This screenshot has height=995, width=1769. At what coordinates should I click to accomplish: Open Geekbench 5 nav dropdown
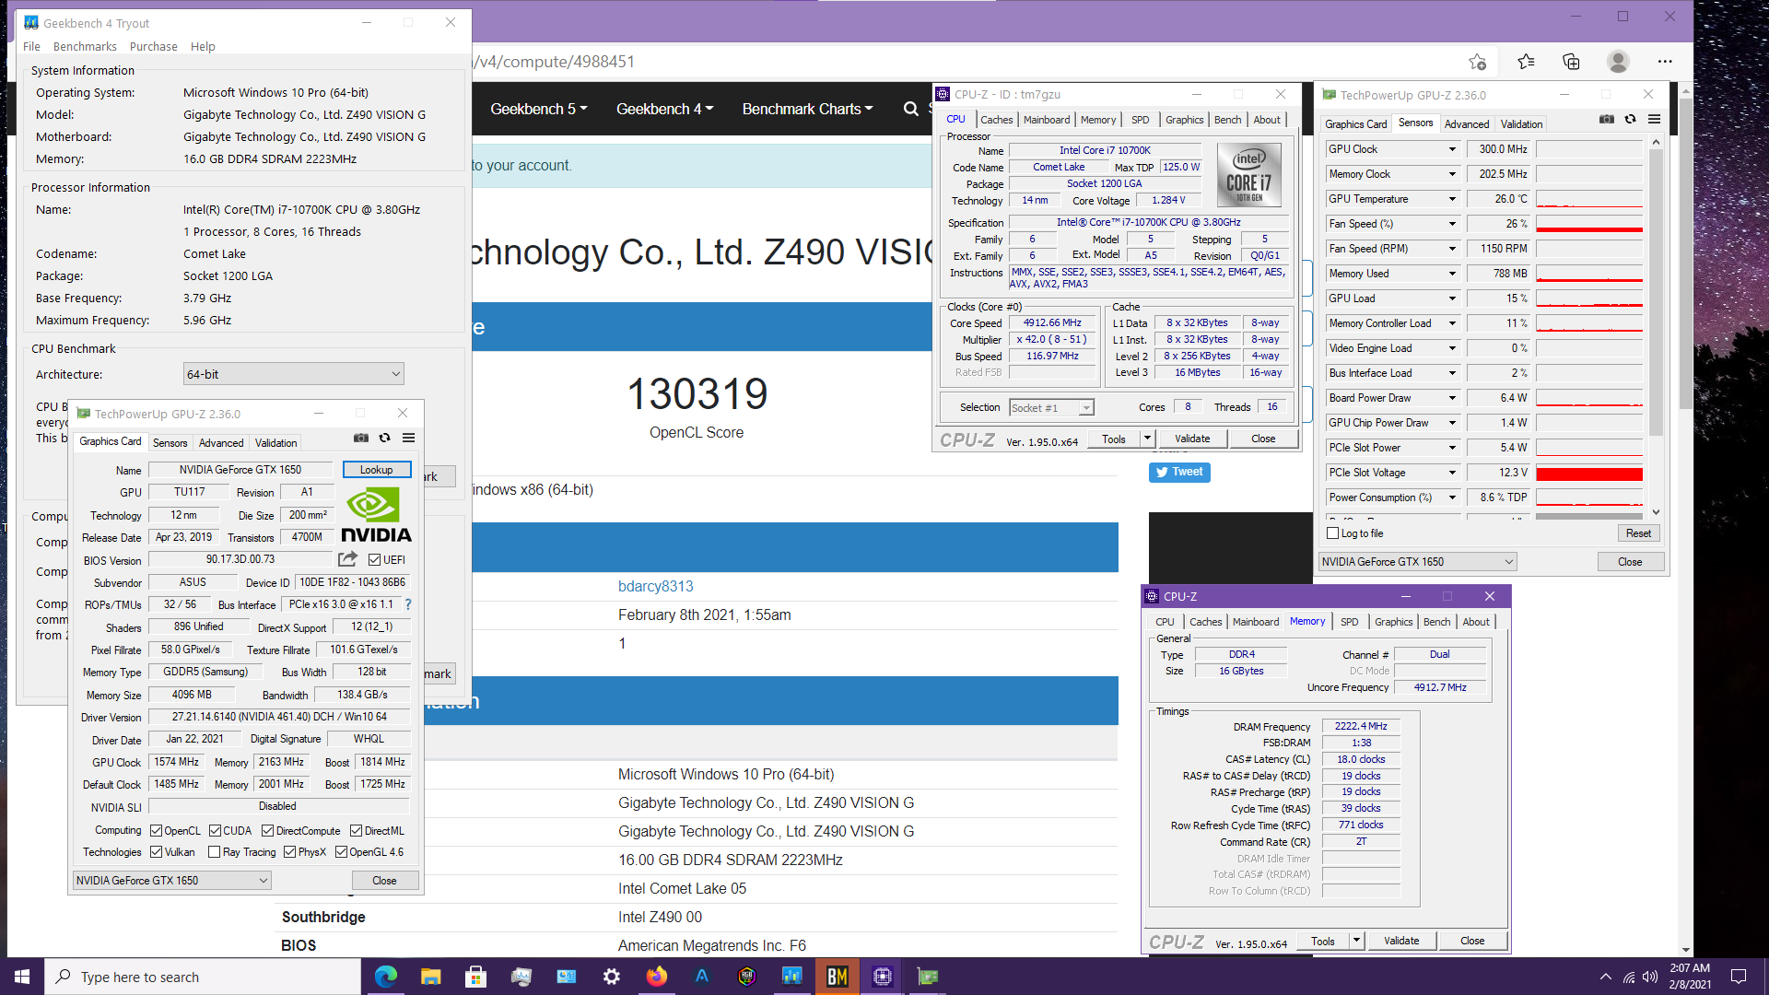538,109
